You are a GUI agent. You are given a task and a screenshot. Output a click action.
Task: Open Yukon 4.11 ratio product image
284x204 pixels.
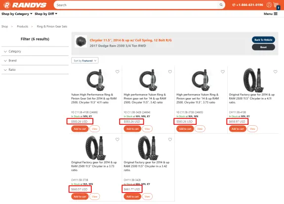pos(95,80)
